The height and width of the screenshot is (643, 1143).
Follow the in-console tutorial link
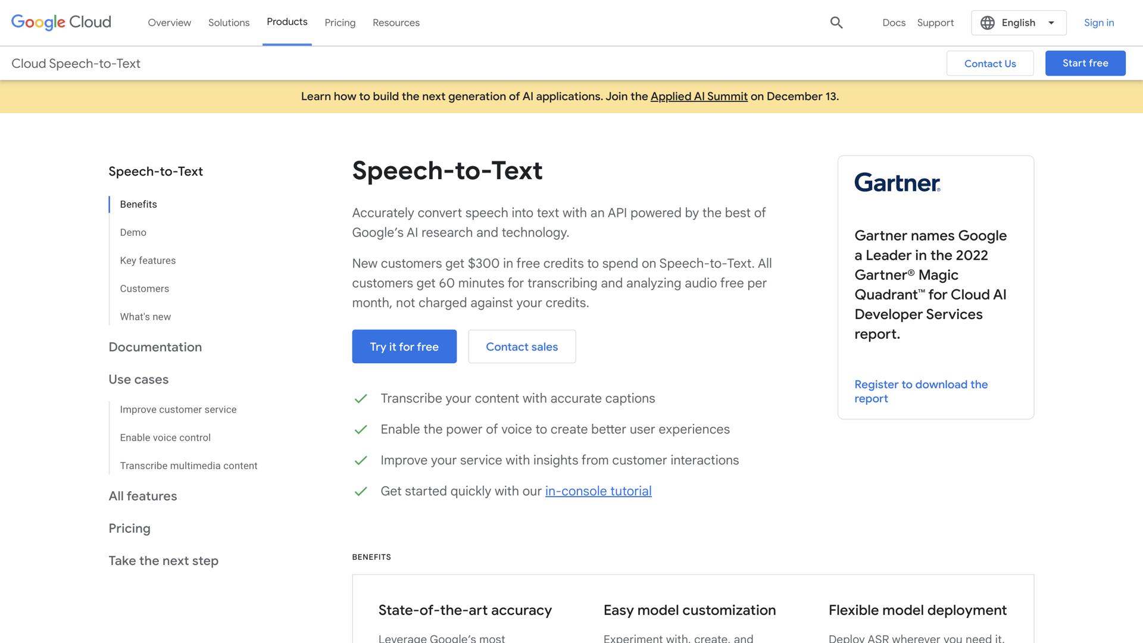coord(598,491)
